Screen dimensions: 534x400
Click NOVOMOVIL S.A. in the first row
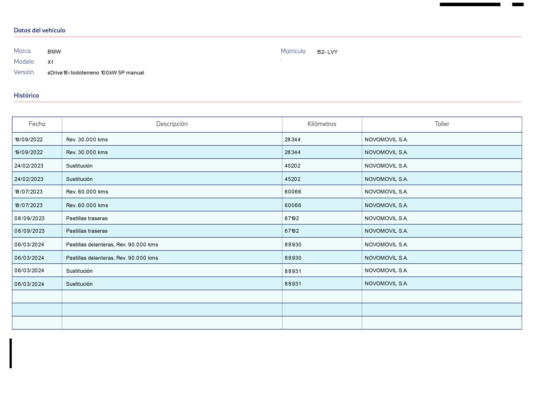(386, 140)
